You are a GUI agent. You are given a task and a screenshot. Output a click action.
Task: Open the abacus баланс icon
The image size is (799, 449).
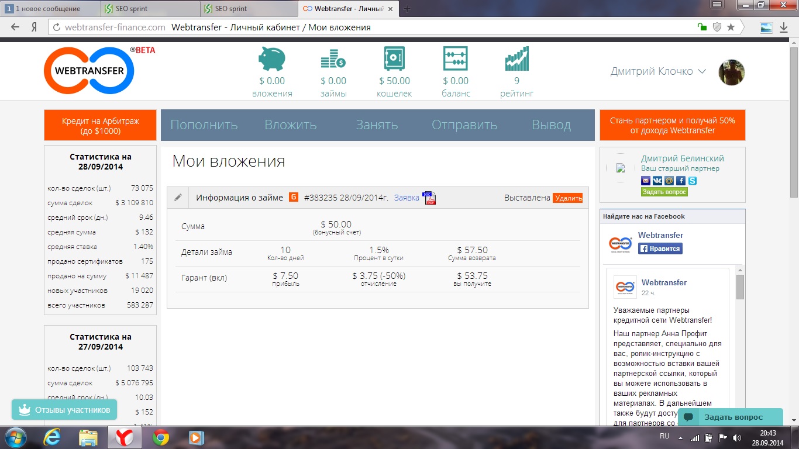456,59
